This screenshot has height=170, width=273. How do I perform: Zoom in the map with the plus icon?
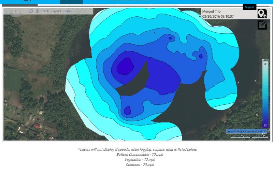coord(37,11)
